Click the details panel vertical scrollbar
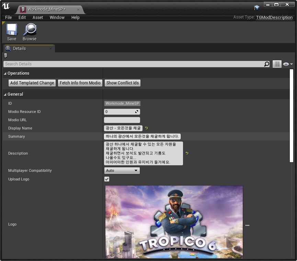 point(291,116)
